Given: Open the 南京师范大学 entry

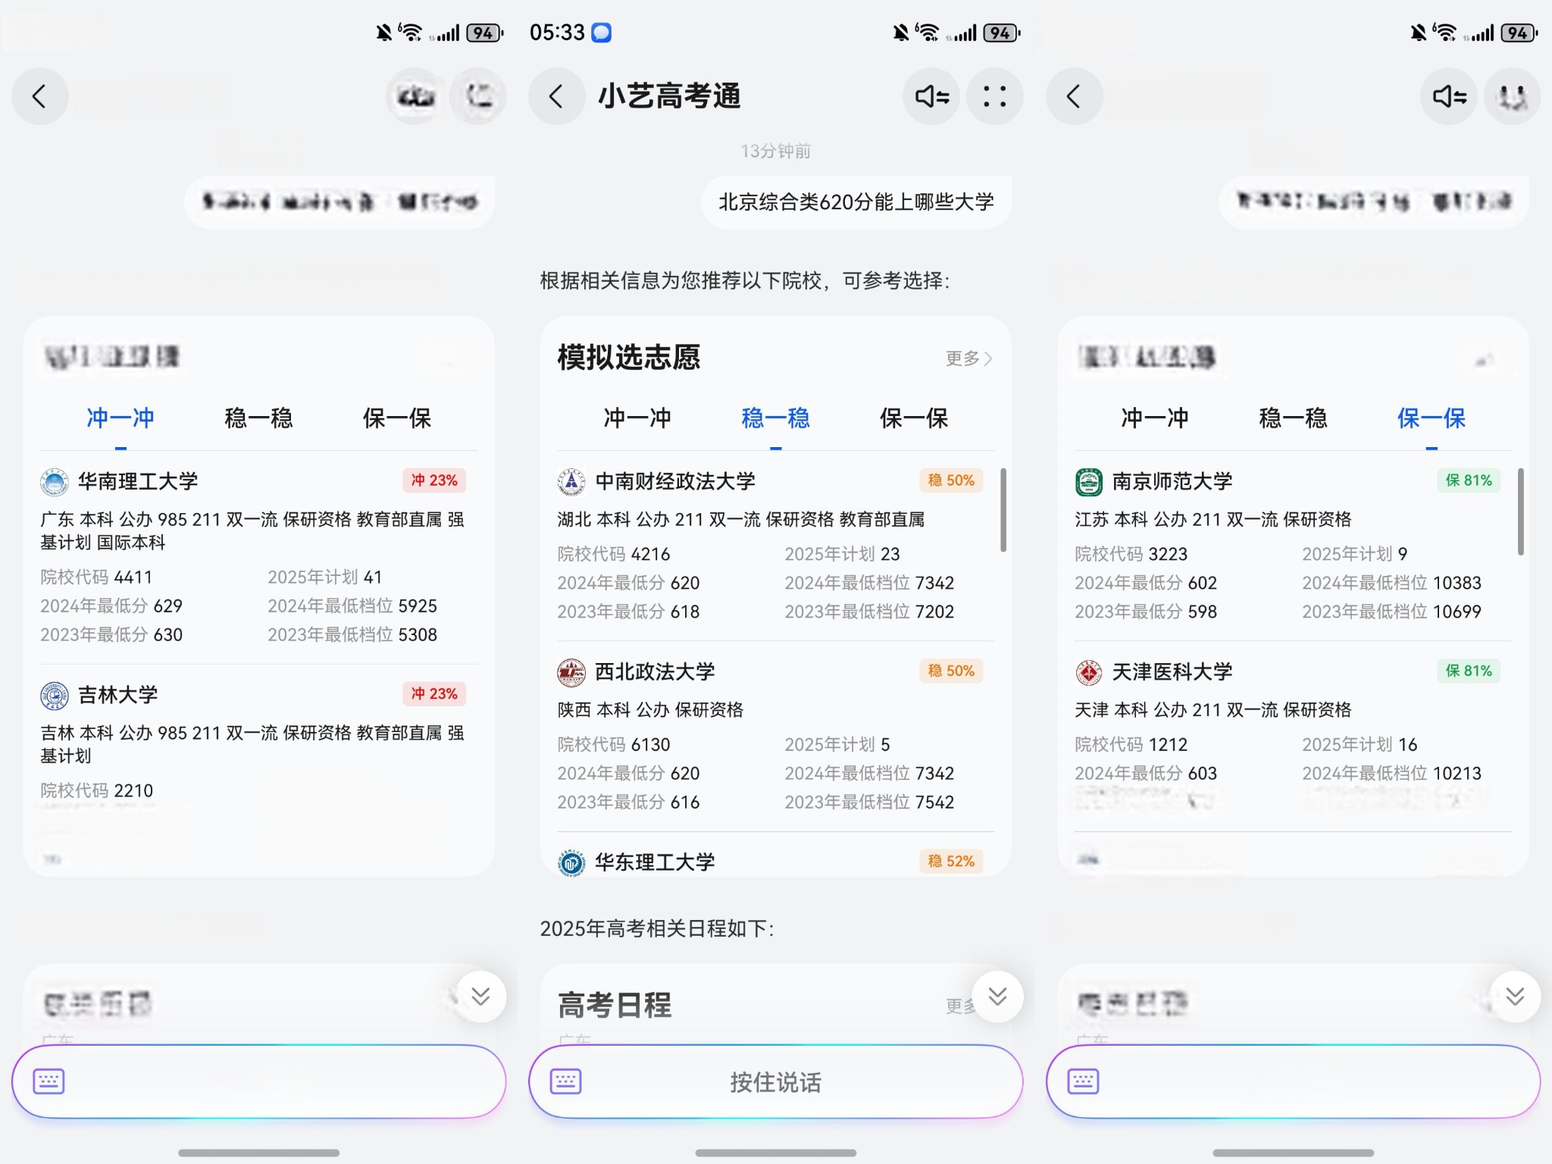Looking at the screenshot, I should coord(1293,546).
